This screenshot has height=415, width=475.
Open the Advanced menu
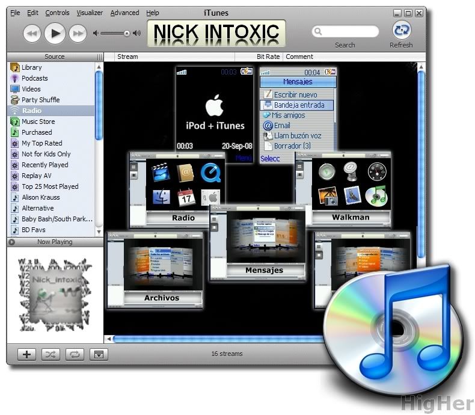click(x=124, y=13)
